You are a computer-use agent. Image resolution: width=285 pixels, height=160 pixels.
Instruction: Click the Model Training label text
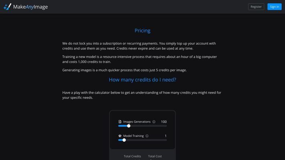[x=133, y=136]
